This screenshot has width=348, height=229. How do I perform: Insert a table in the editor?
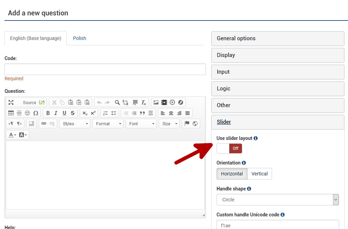pos(11,113)
